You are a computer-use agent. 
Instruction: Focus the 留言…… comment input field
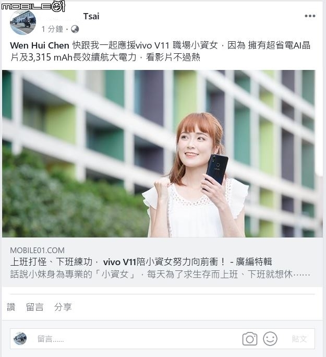(x=137, y=339)
